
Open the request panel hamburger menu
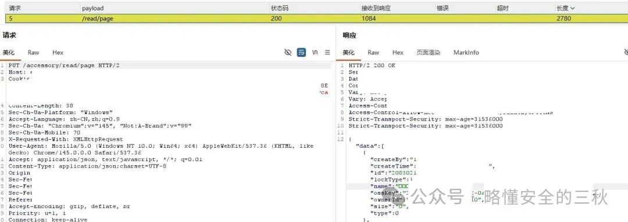[327, 52]
